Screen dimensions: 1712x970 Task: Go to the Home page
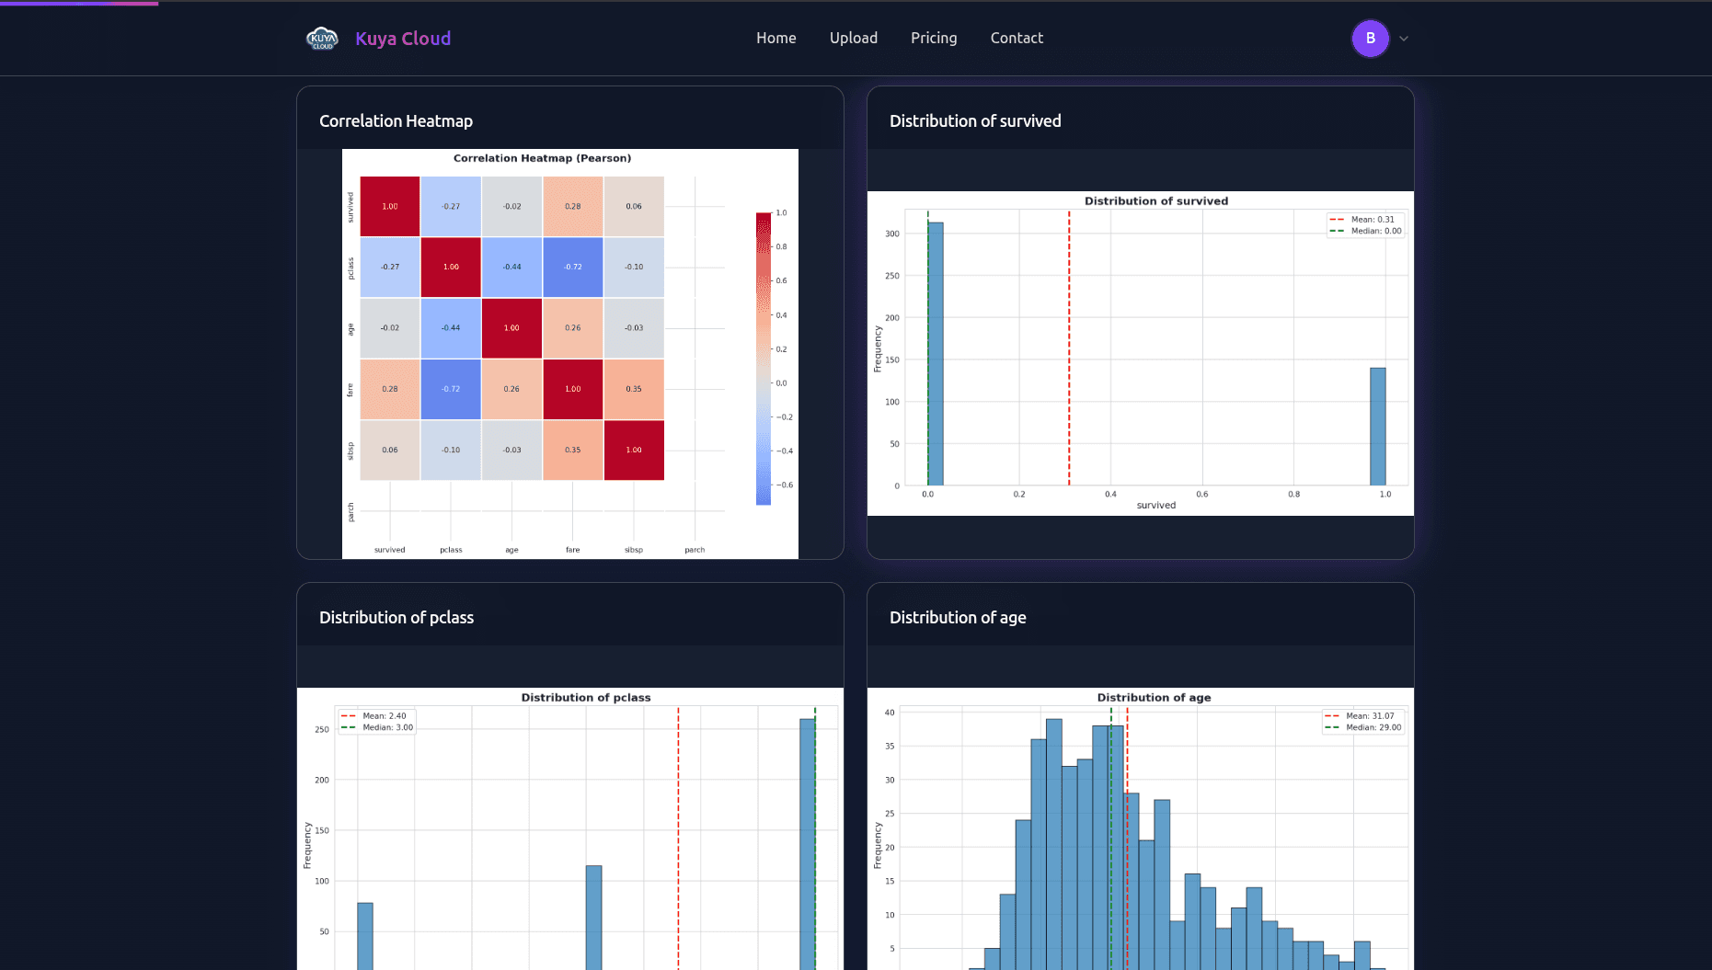pyautogui.click(x=776, y=38)
